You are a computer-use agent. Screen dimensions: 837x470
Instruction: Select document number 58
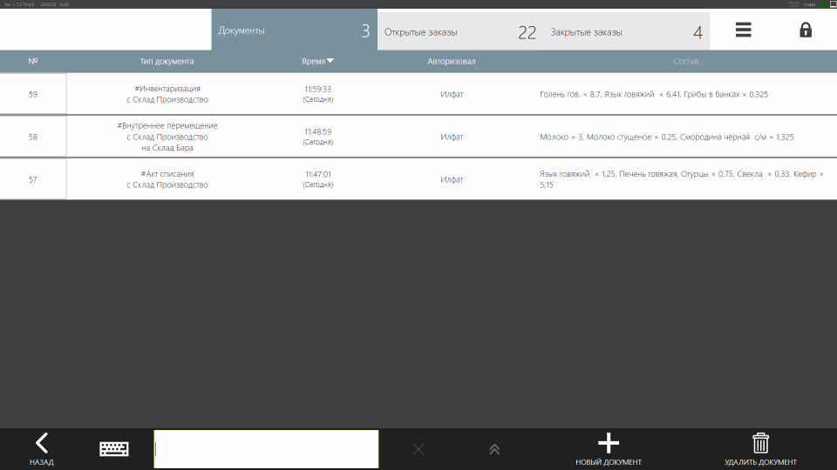[33, 137]
